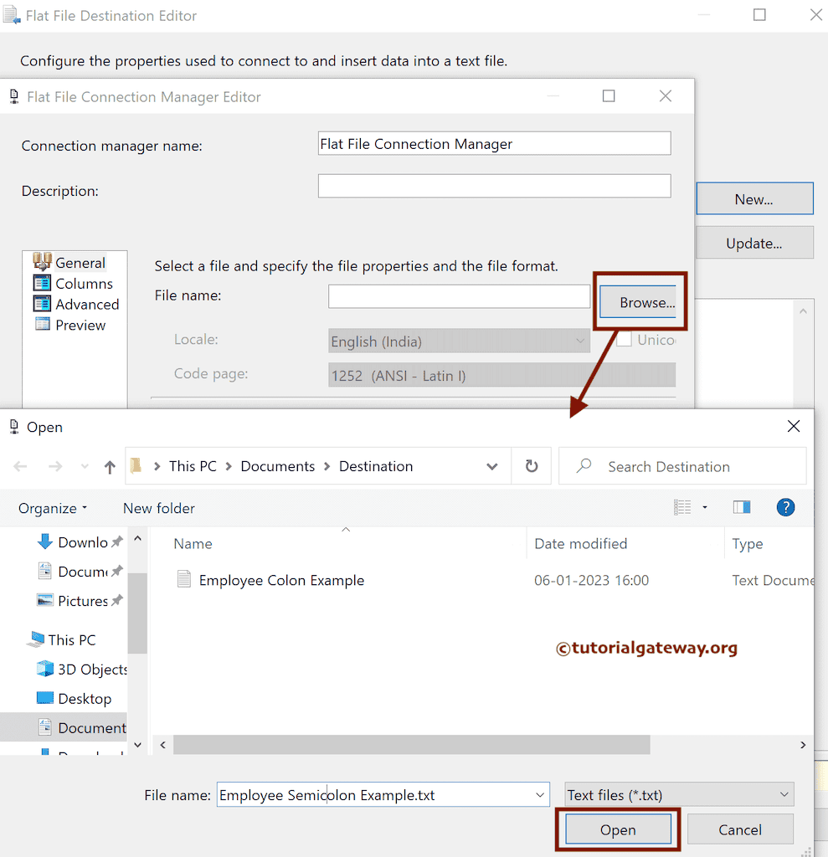Image resolution: width=828 pixels, height=857 pixels.
Task: Click the horizontal scrollbar in file list
Action: coord(411,744)
